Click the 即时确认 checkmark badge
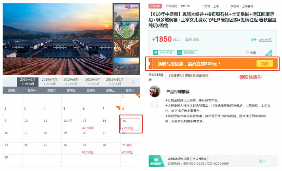The height and width of the screenshot is (171, 282). (x=188, y=53)
